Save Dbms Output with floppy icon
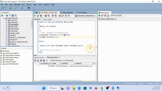This screenshot has width=162, height=91. tap(105, 16)
